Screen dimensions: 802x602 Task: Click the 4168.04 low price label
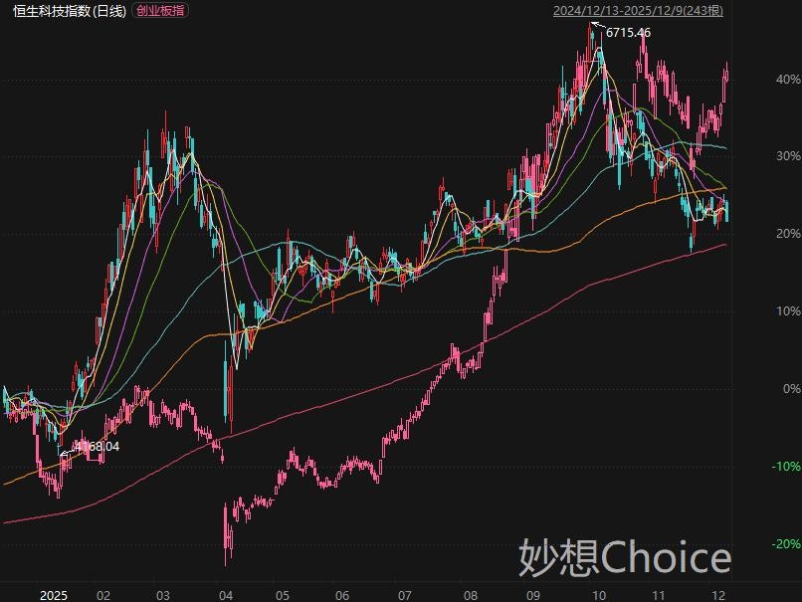96,447
